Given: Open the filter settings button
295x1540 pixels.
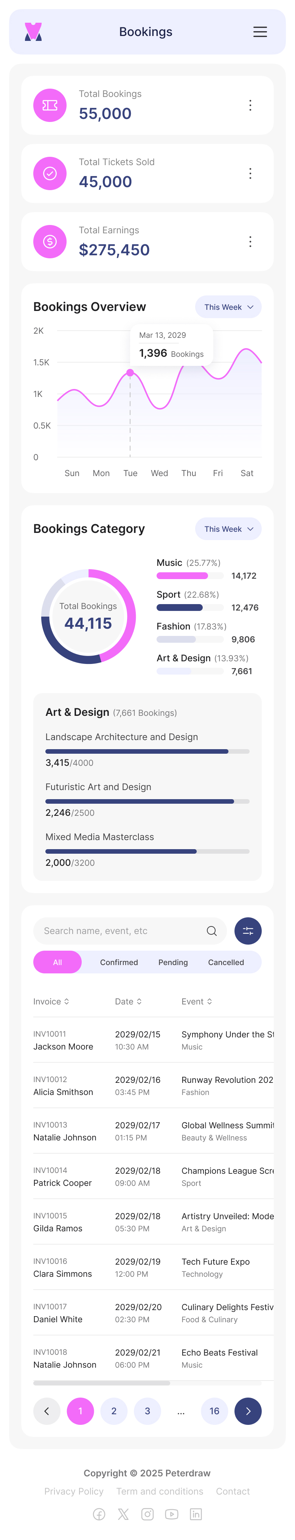Looking at the screenshot, I should (x=248, y=931).
